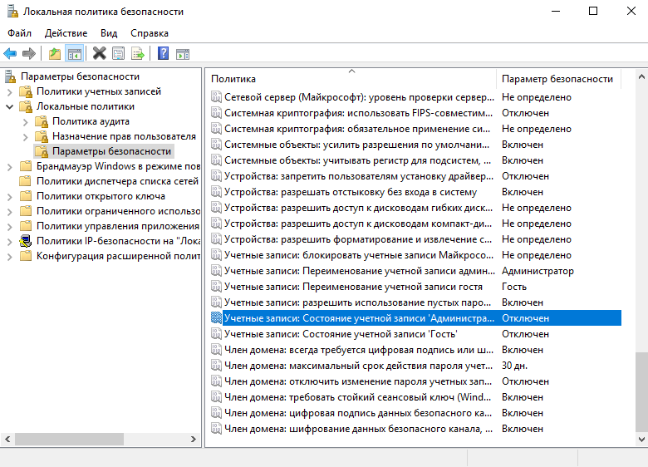Select Политики открытого ключа in the tree
The image size is (648, 467).
tap(101, 196)
